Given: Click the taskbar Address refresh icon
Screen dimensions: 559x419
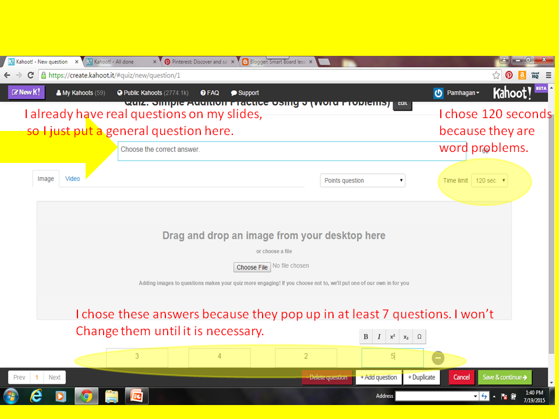Looking at the screenshot, I should (x=484, y=396).
